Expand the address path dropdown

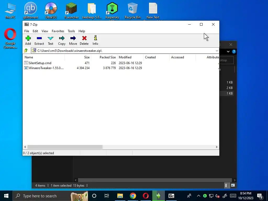click(217, 51)
